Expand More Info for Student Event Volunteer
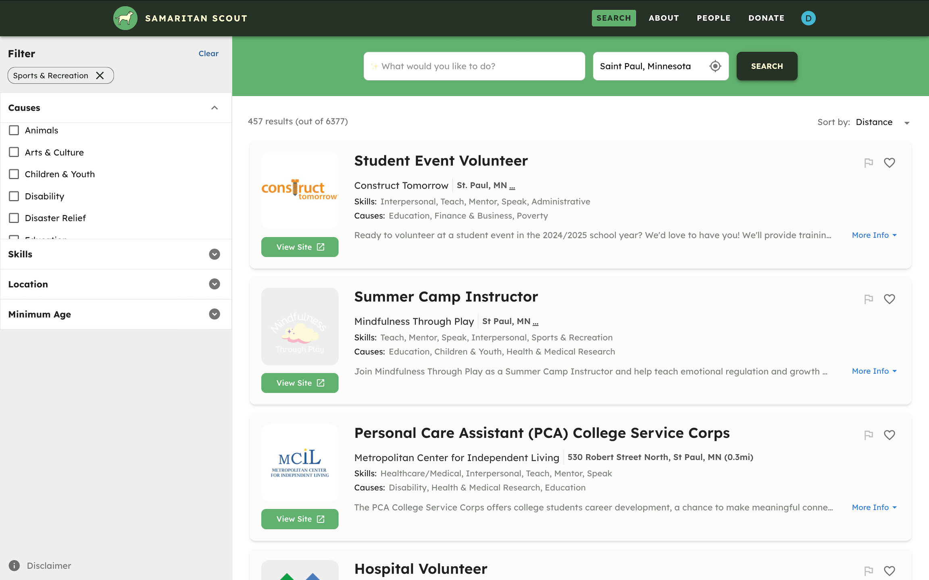929x580 pixels. [x=874, y=235]
